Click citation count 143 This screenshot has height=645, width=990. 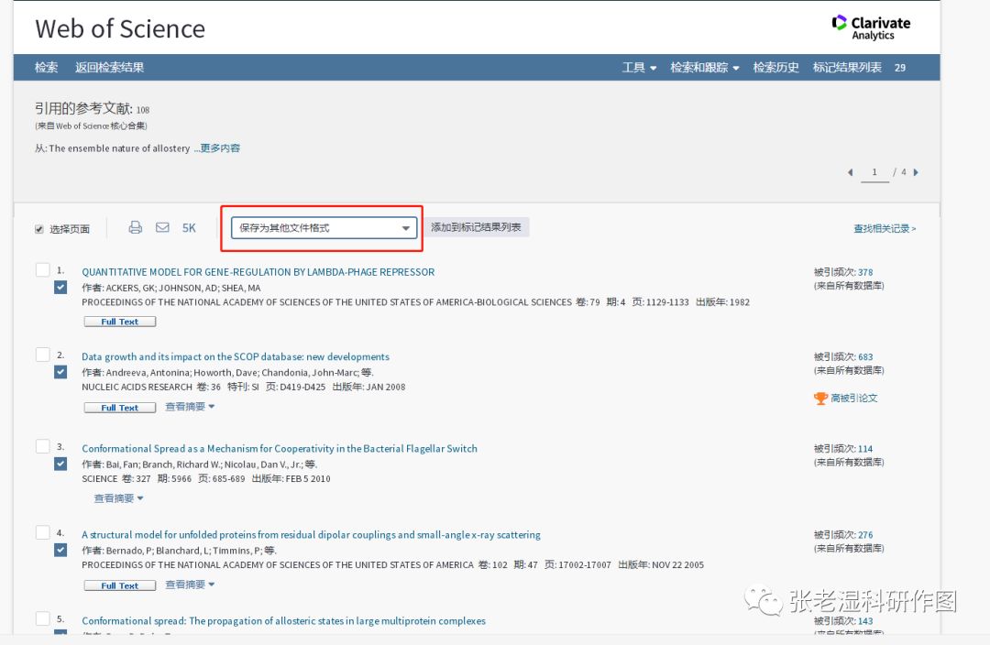coord(865,621)
